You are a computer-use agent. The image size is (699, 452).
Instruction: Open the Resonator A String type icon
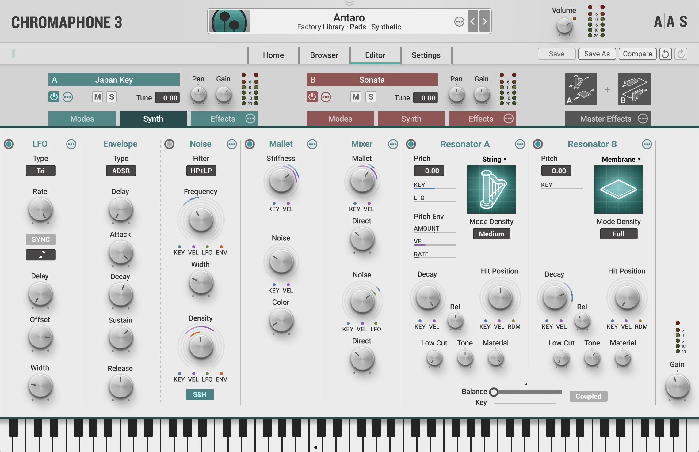491,189
